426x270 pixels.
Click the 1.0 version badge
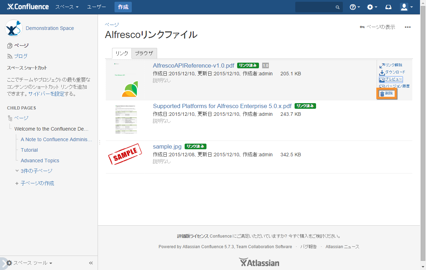click(x=266, y=65)
